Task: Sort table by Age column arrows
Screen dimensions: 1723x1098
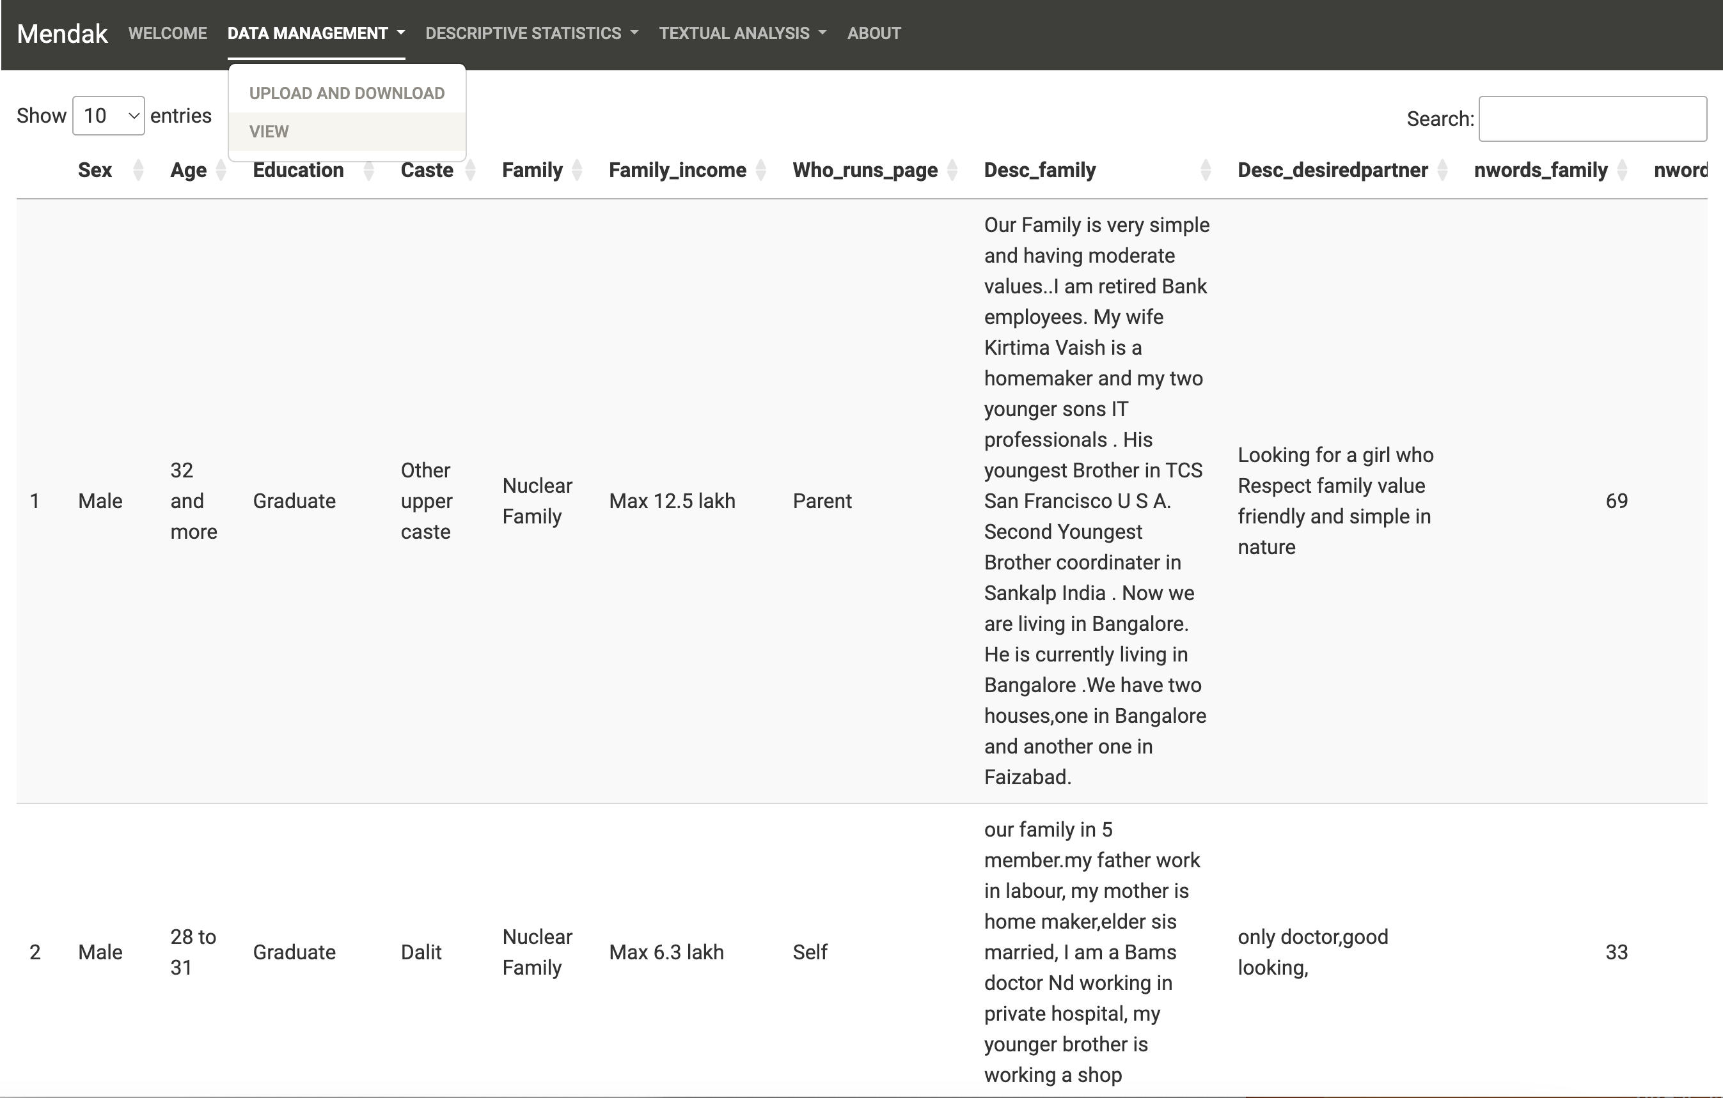Action: pos(221,170)
